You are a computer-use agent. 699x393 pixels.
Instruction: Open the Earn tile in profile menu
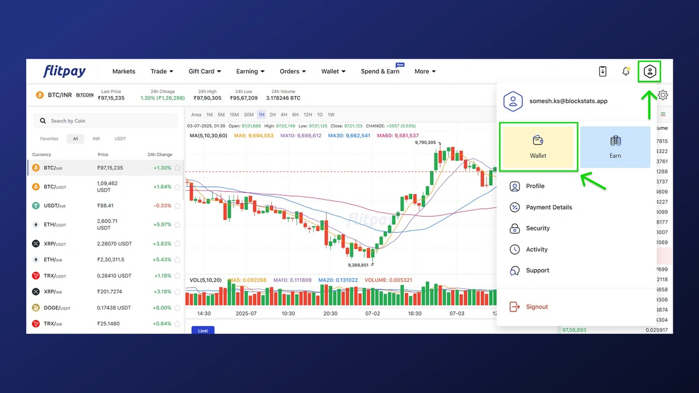pos(615,147)
